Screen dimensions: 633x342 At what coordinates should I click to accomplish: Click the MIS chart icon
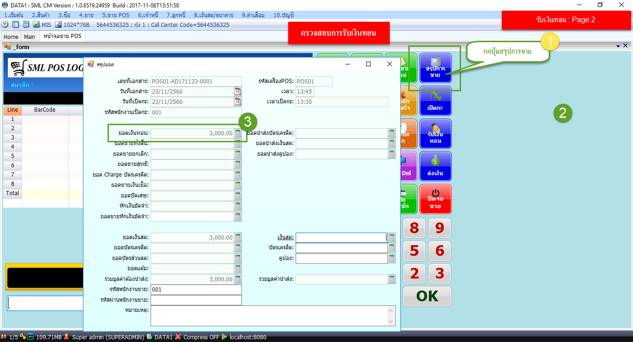[36, 25]
